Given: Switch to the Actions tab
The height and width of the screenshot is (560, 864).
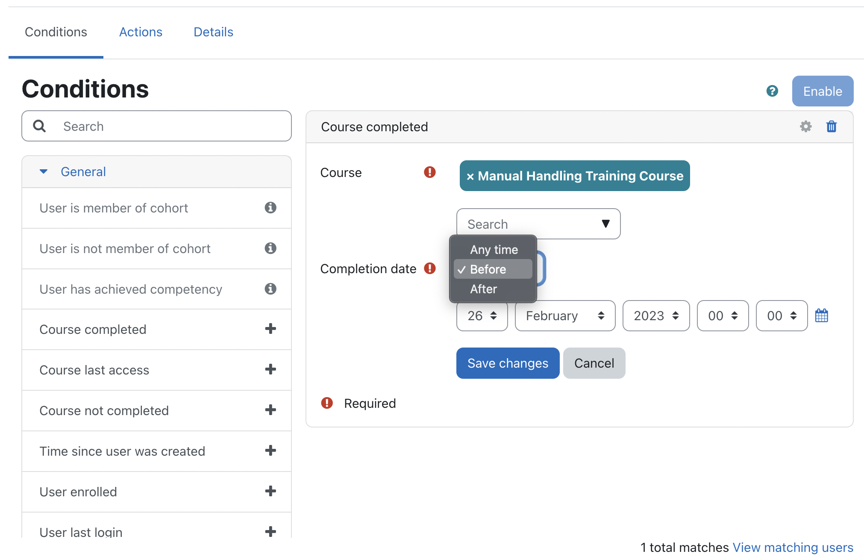Looking at the screenshot, I should tap(141, 32).
